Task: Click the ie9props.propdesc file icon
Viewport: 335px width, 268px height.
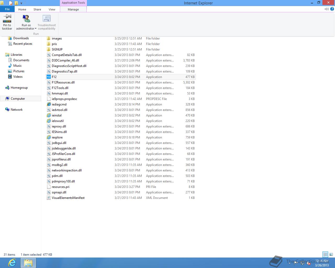Action: 49,99
